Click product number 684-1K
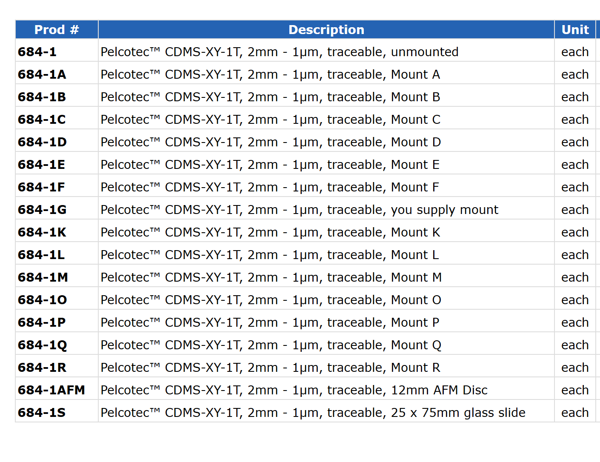This screenshot has width=600, height=462. pos(42,232)
